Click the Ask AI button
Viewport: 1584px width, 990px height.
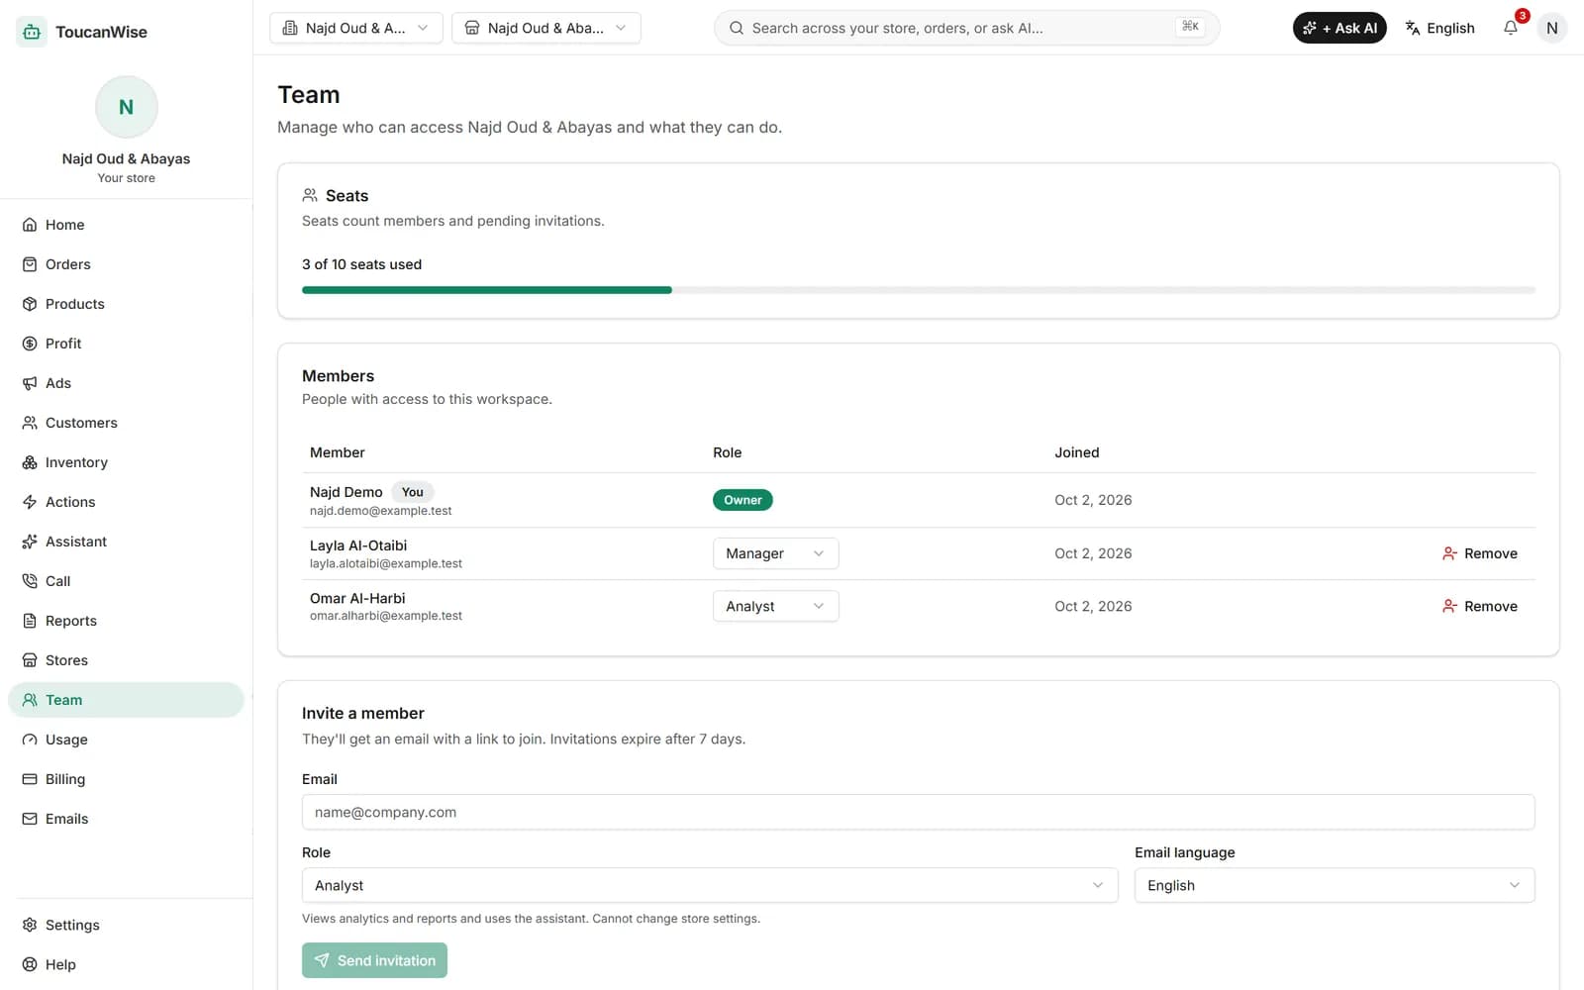click(x=1339, y=28)
